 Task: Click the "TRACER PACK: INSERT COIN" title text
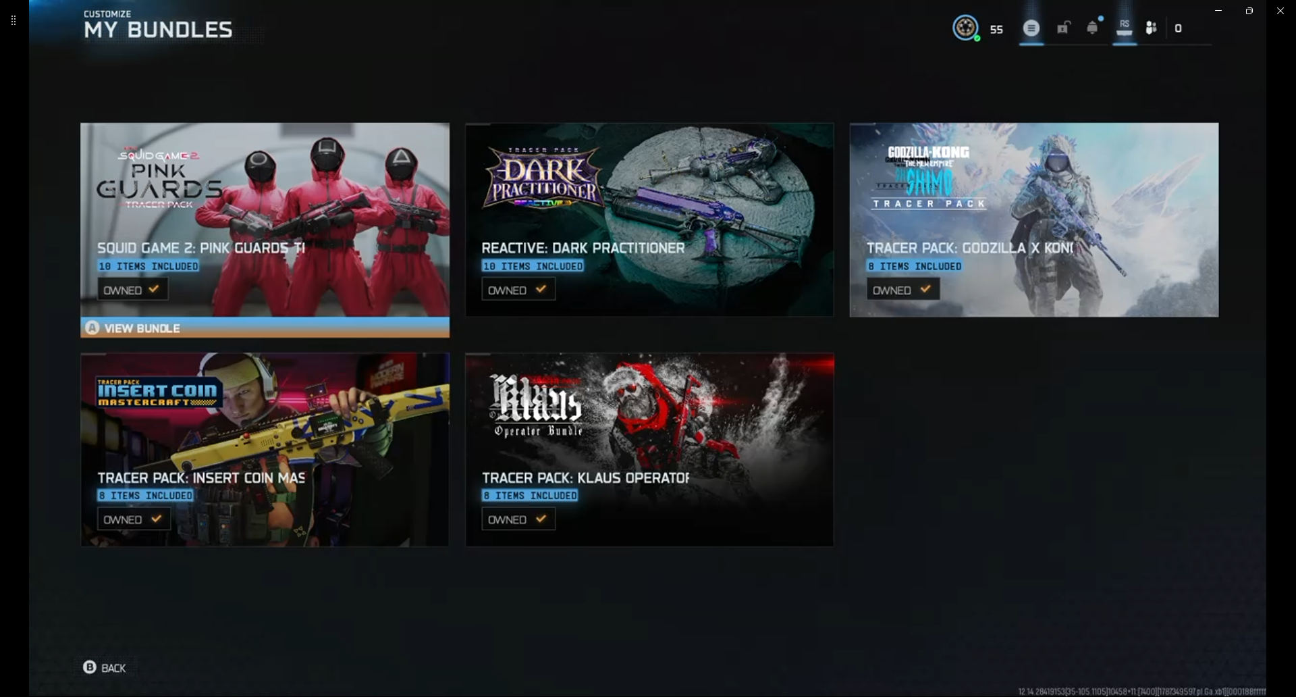point(201,478)
